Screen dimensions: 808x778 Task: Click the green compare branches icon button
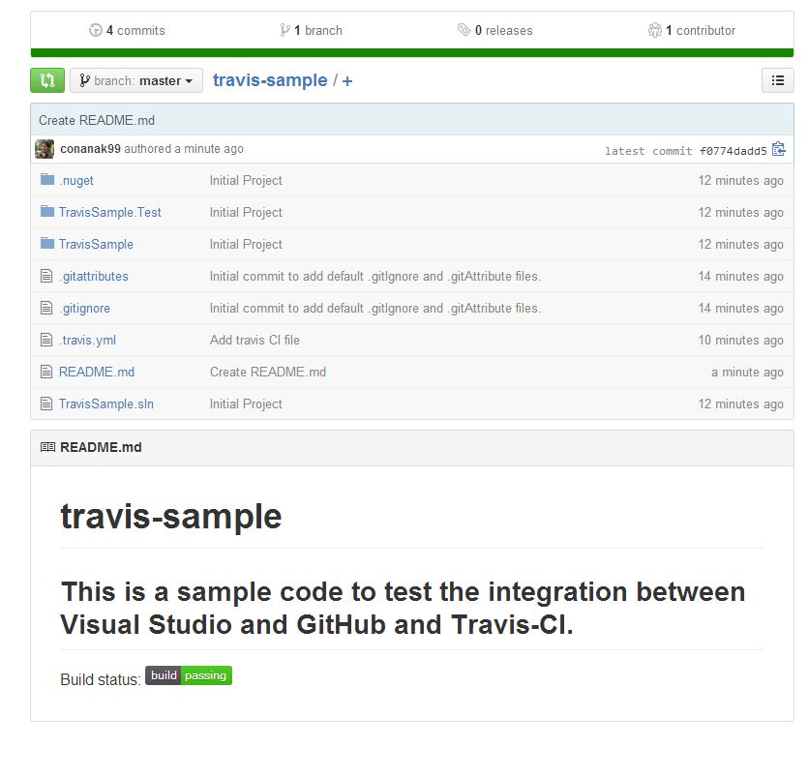click(47, 80)
